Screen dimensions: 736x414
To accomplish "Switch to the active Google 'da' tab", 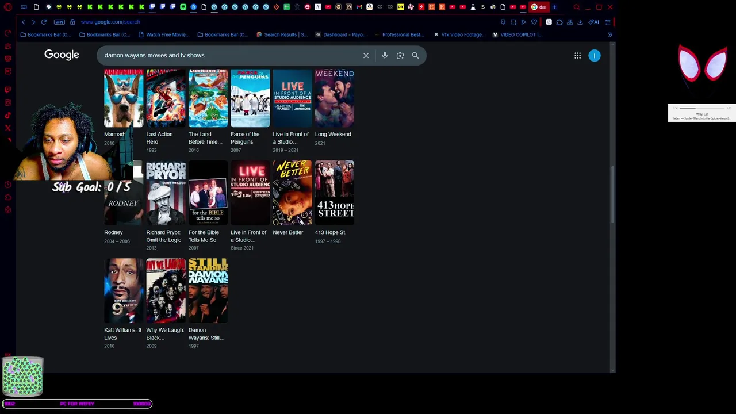I will click(x=538, y=7).
